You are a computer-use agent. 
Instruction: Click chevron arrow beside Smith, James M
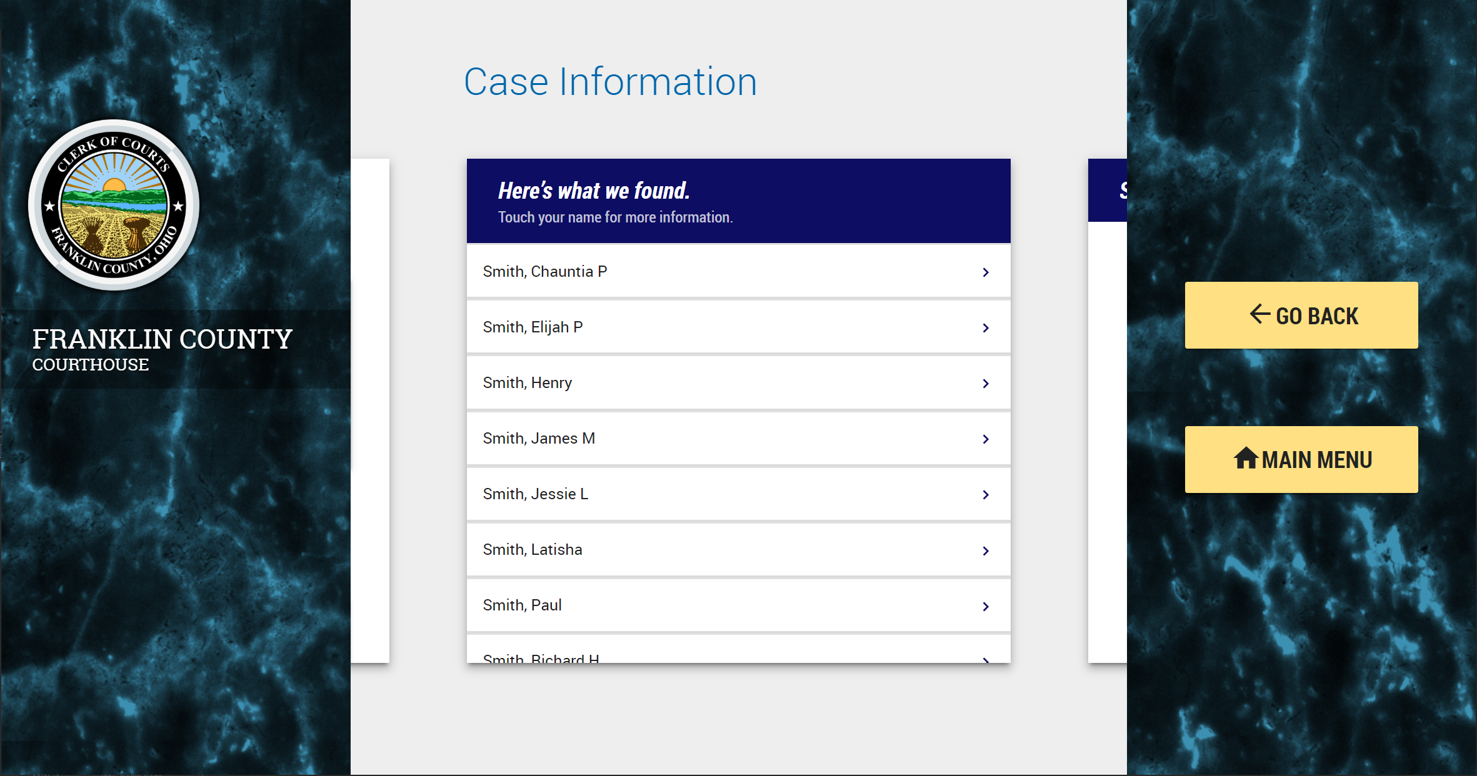[x=986, y=439]
